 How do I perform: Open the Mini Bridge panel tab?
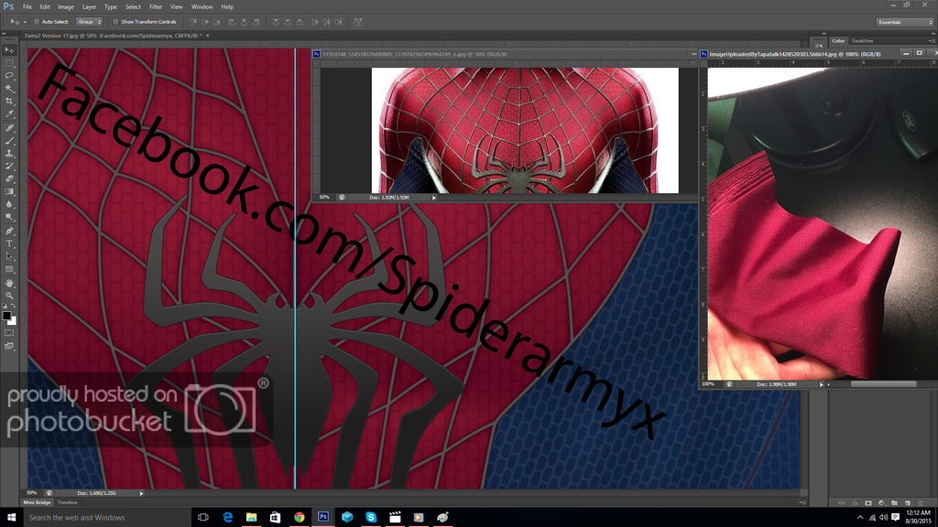(37, 502)
